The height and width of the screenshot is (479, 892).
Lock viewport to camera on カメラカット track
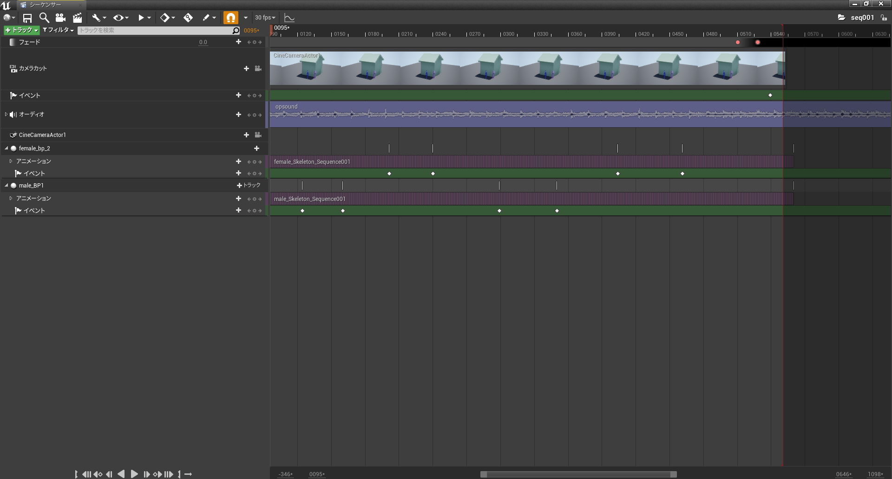[258, 68]
